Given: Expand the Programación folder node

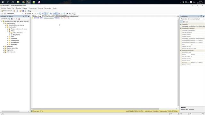Looking at the screenshot, I should point(8,41).
